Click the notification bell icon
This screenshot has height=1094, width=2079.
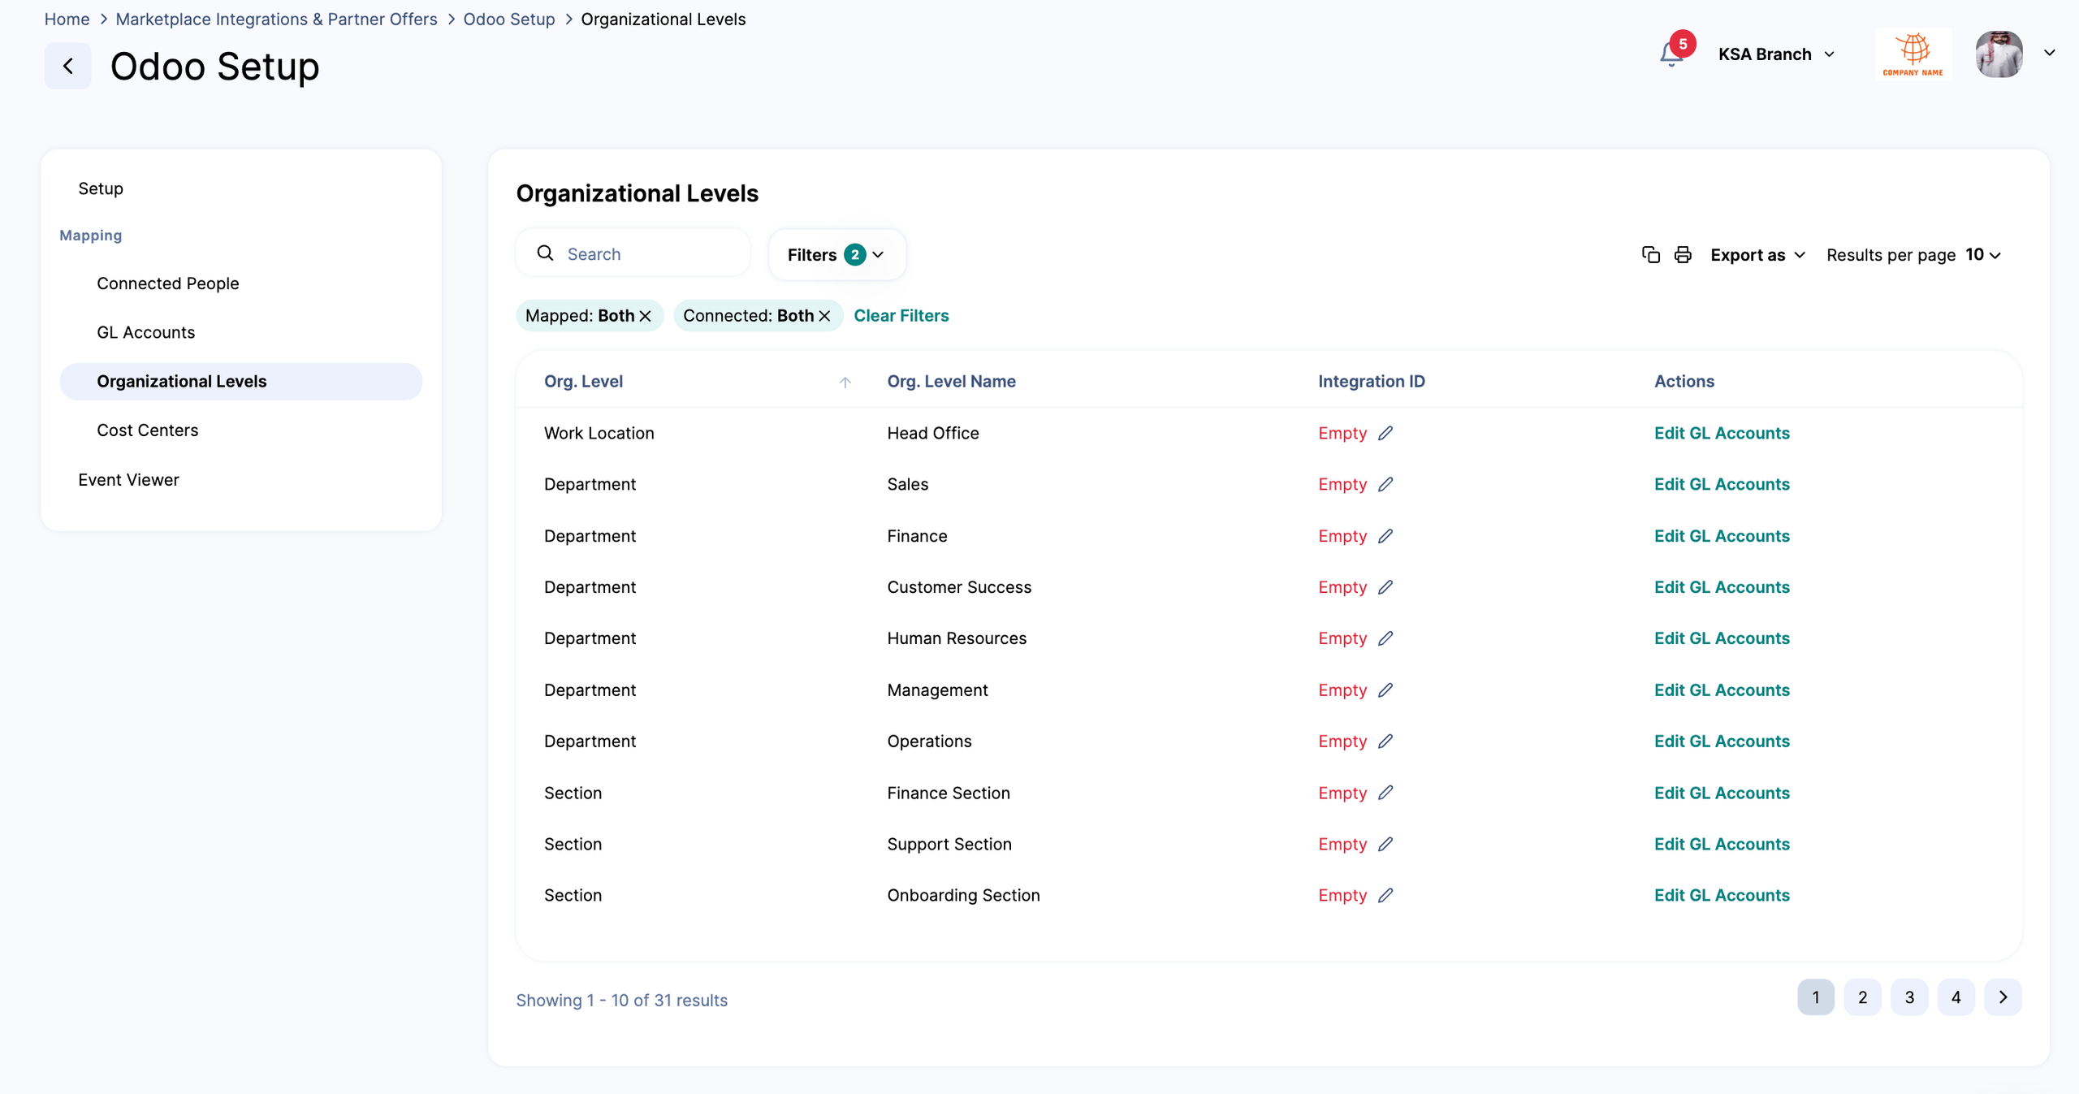pyautogui.click(x=1670, y=54)
